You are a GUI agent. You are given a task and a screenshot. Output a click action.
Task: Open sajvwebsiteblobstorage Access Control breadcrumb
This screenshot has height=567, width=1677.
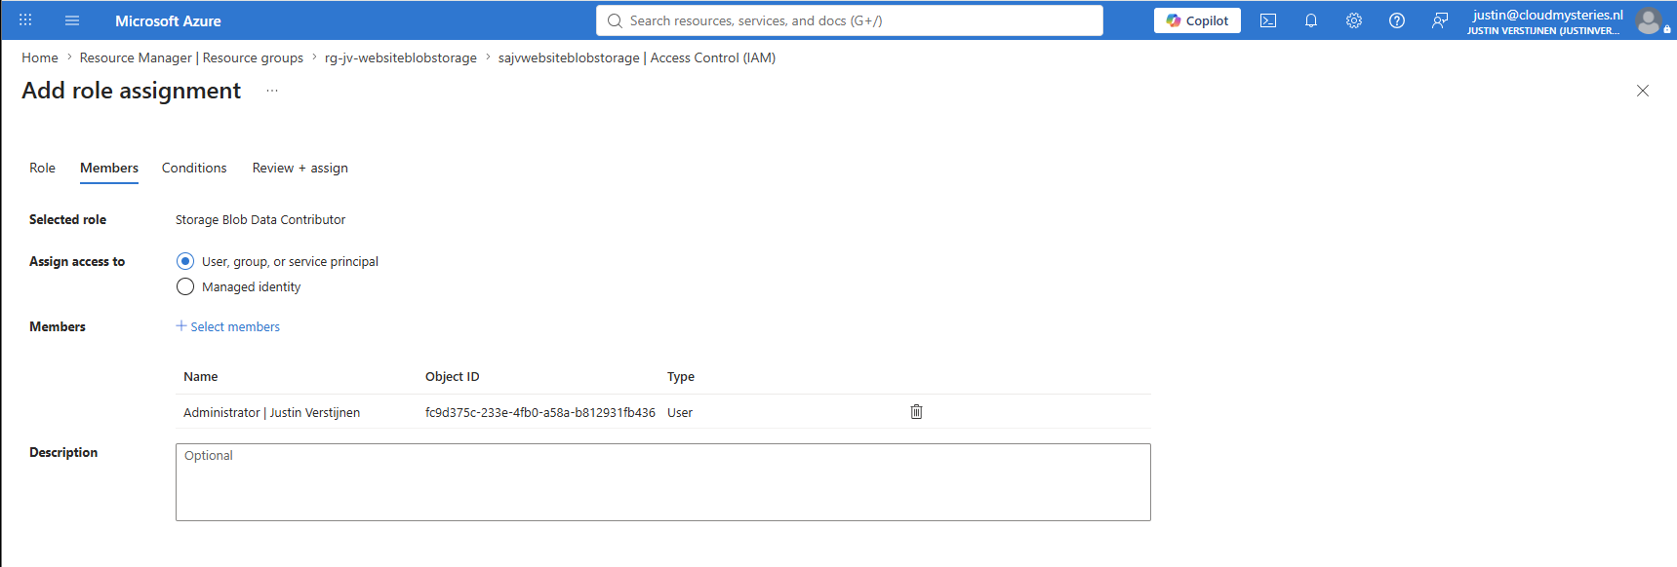[x=637, y=57]
